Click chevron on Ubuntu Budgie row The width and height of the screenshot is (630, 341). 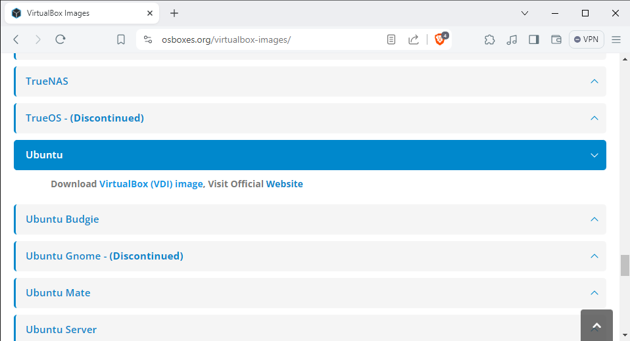(594, 219)
